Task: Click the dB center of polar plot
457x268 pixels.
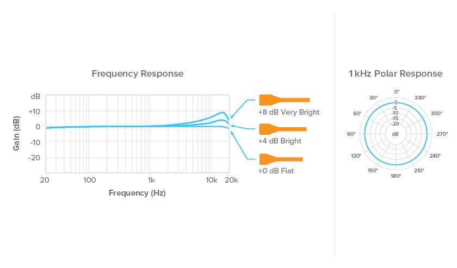Action: pyautogui.click(x=396, y=134)
